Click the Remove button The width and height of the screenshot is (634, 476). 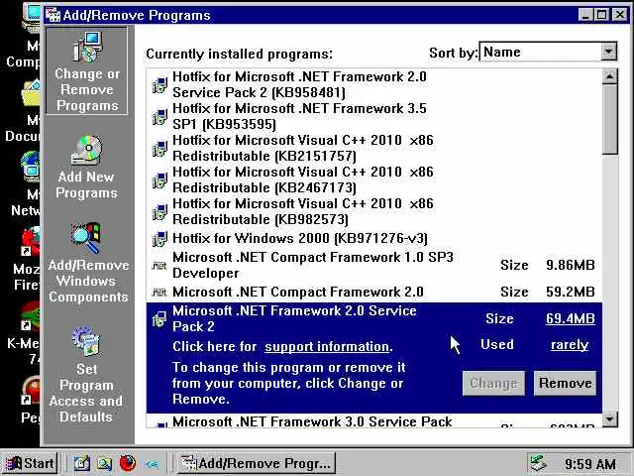(x=565, y=383)
